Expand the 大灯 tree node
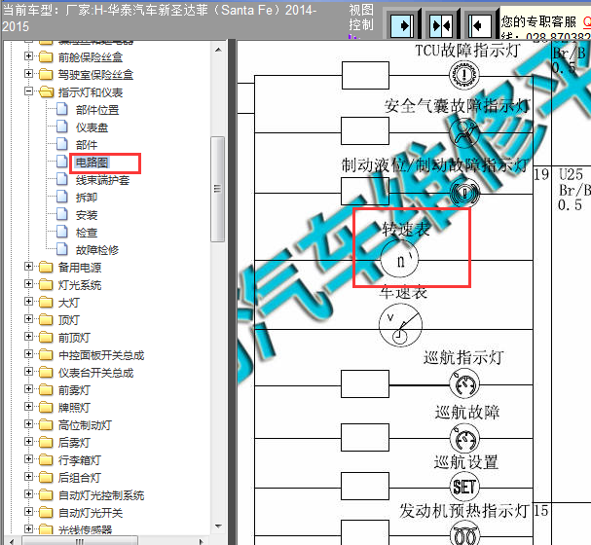This screenshot has height=545, width=591. click(28, 302)
